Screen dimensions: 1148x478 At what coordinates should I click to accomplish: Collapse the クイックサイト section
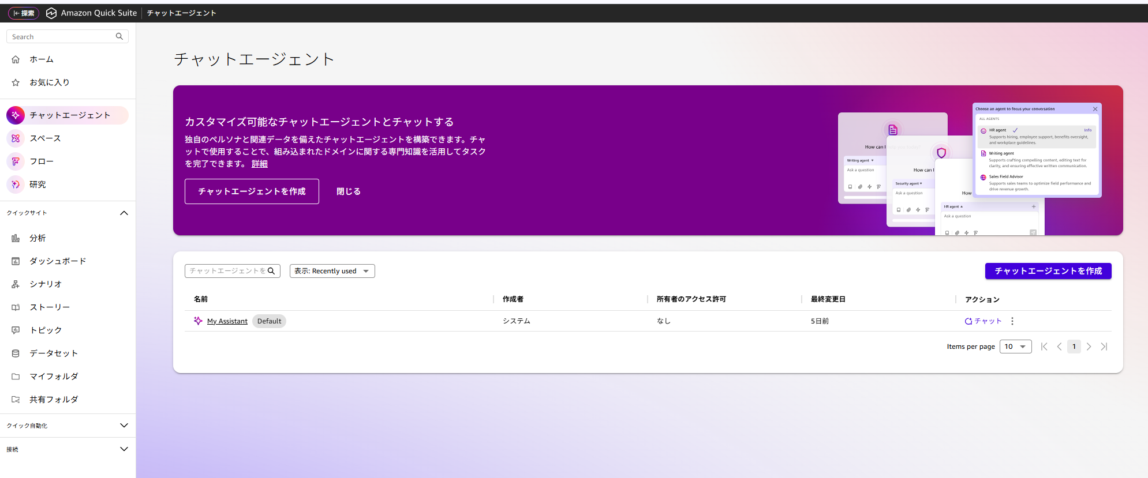pyautogui.click(x=124, y=213)
